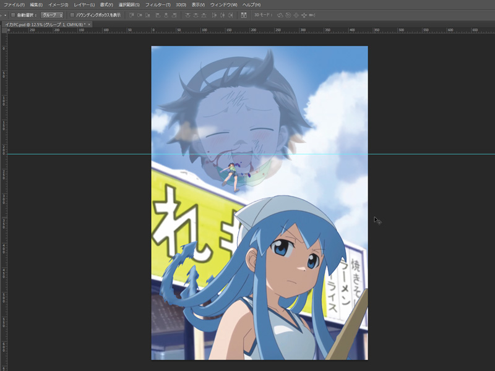Select the 3D rotate object icon
Viewport: 495px width, 371px height.
pyautogui.click(x=280, y=15)
